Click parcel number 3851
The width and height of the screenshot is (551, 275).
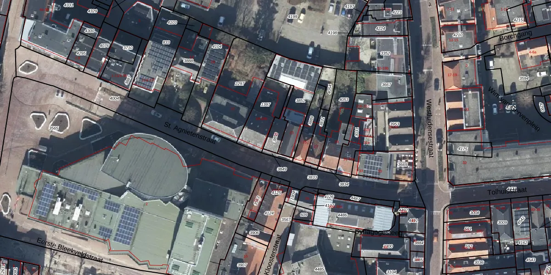300,100
